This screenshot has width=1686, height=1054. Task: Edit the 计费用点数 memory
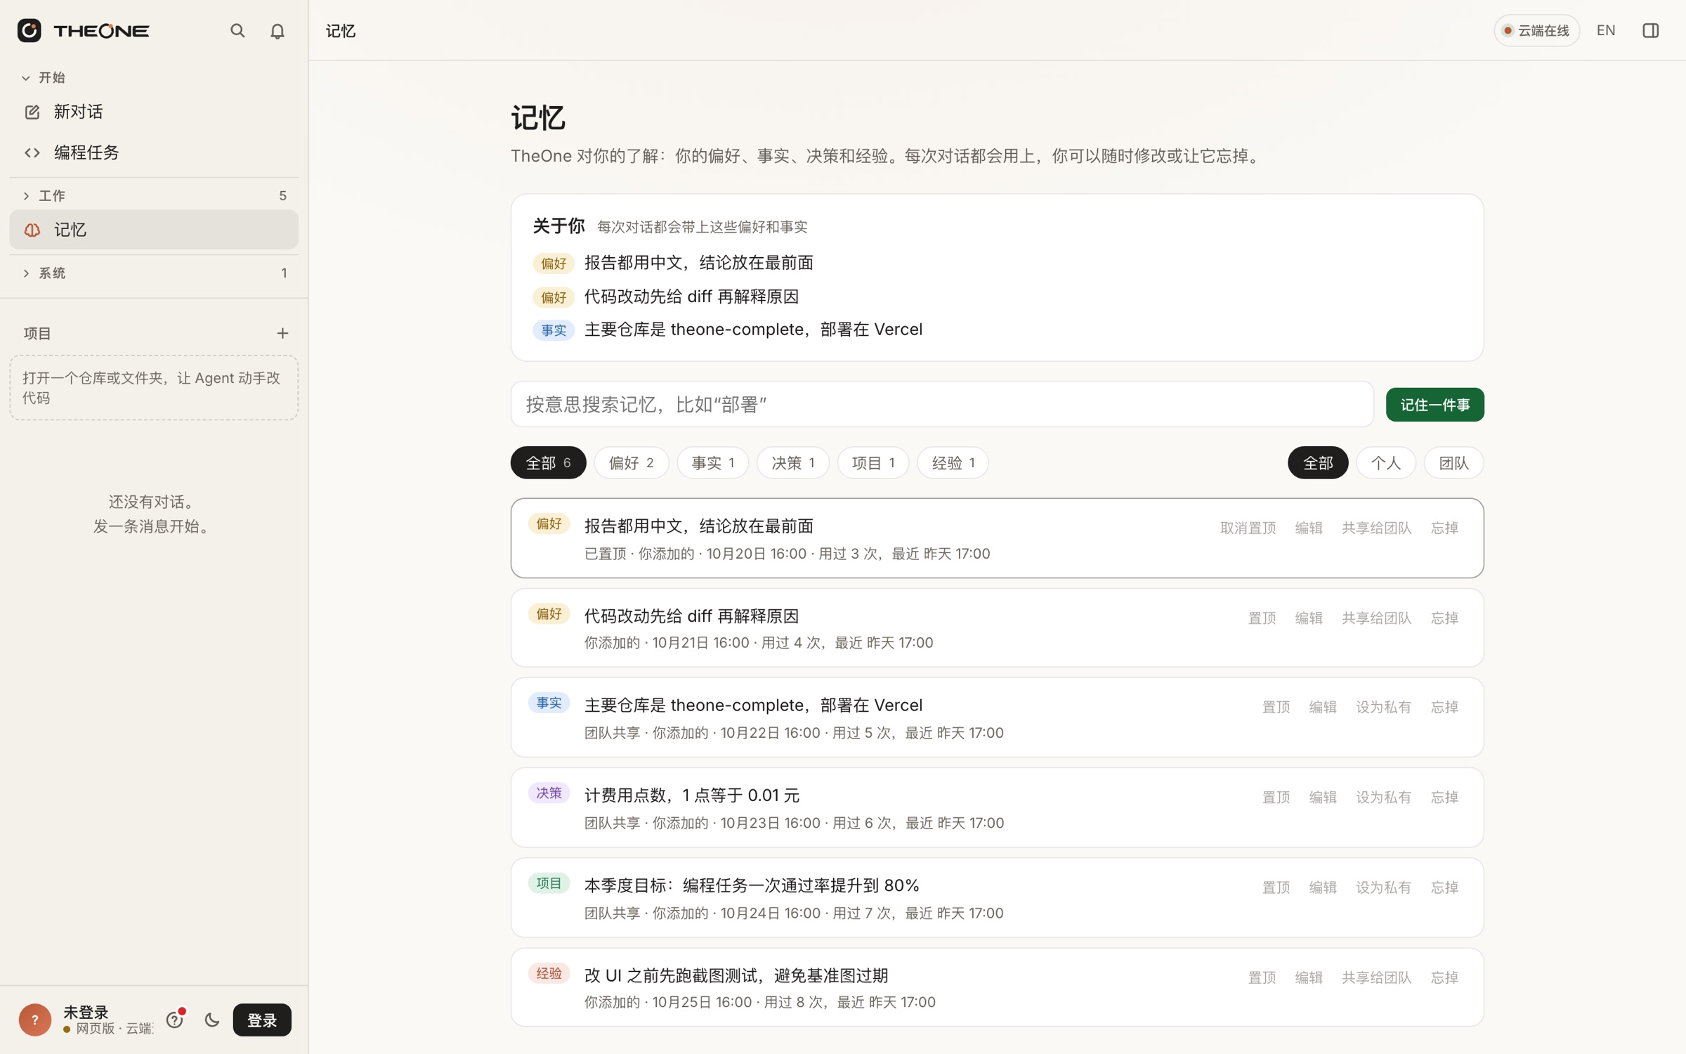[x=1323, y=798]
